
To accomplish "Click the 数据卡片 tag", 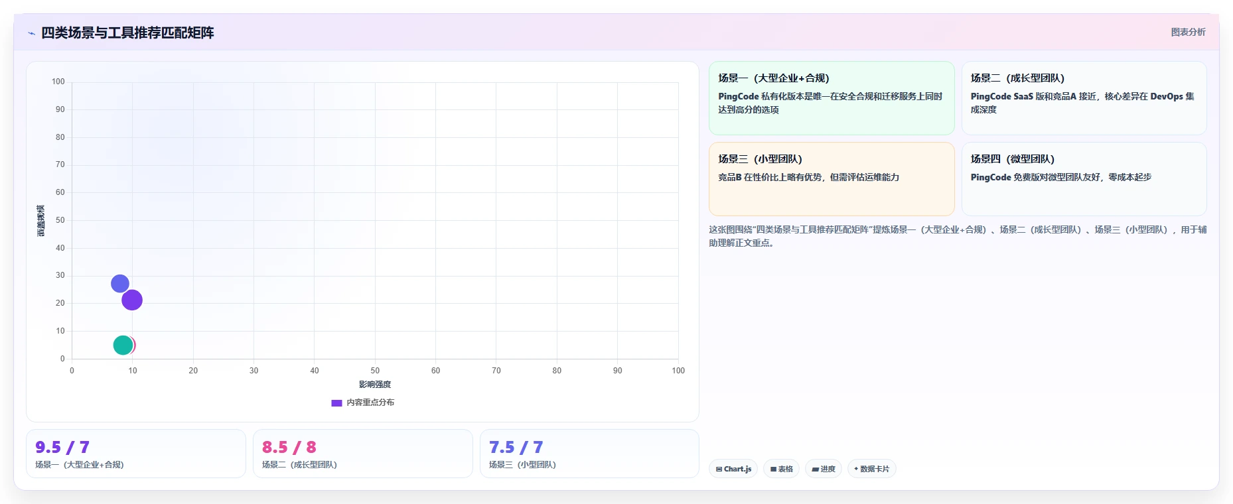I will click(872, 469).
